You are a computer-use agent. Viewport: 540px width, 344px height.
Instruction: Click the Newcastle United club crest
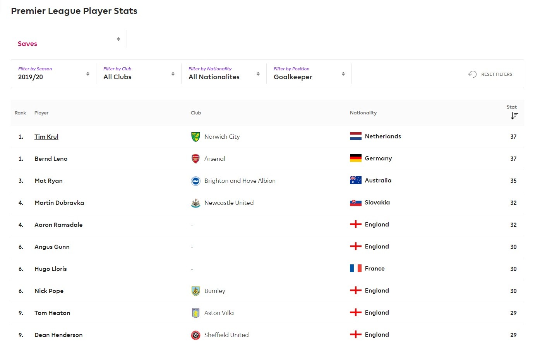tap(195, 203)
